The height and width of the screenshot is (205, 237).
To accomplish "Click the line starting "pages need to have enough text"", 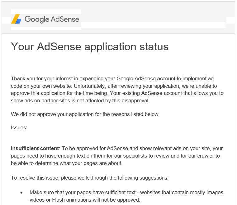I will click(x=115, y=156).
